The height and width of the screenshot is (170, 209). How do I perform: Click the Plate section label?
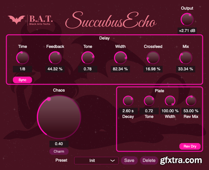point(159,91)
